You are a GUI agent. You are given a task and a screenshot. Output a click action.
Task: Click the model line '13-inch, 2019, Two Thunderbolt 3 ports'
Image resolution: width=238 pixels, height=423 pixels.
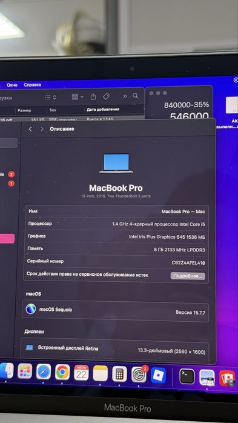coord(116,196)
